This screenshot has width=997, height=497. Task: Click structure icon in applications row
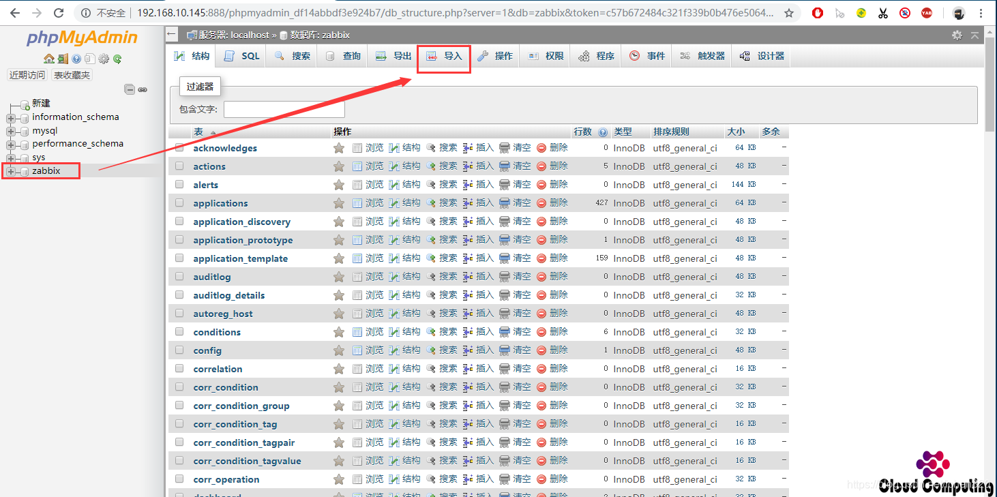click(x=394, y=203)
